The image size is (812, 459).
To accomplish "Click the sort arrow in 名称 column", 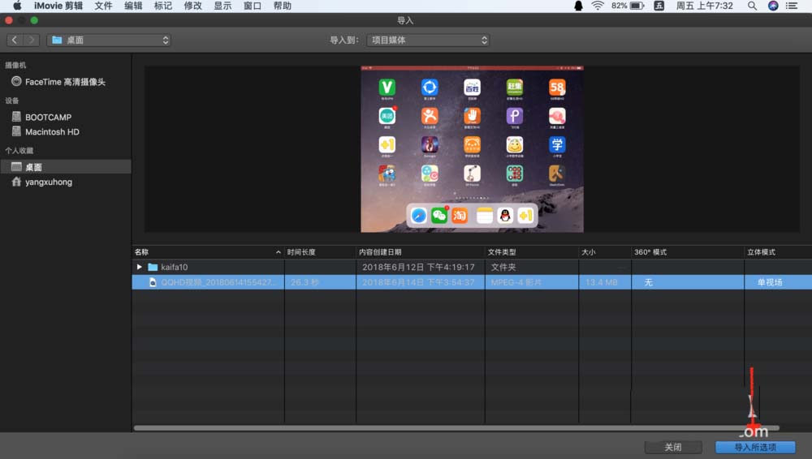I will (x=279, y=252).
